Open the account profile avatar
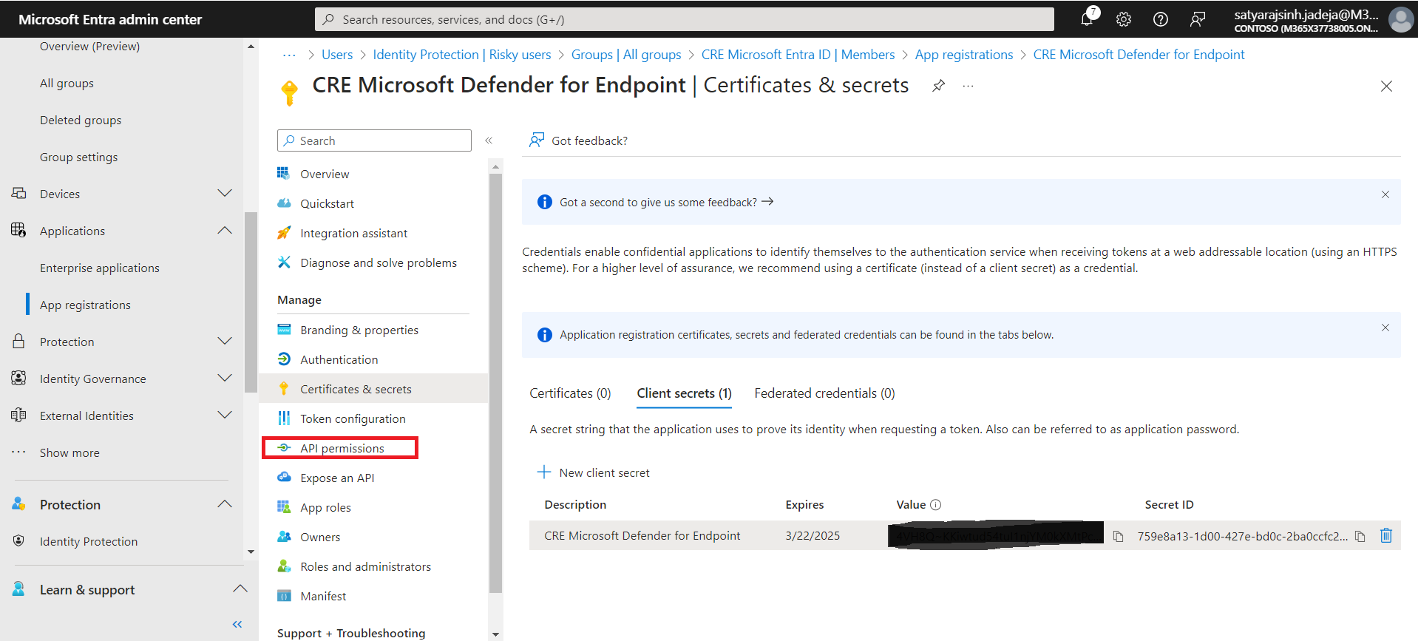This screenshot has width=1418, height=641. [1400, 19]
